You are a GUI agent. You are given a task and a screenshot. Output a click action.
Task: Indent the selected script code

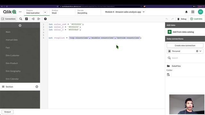click(33, 19)
